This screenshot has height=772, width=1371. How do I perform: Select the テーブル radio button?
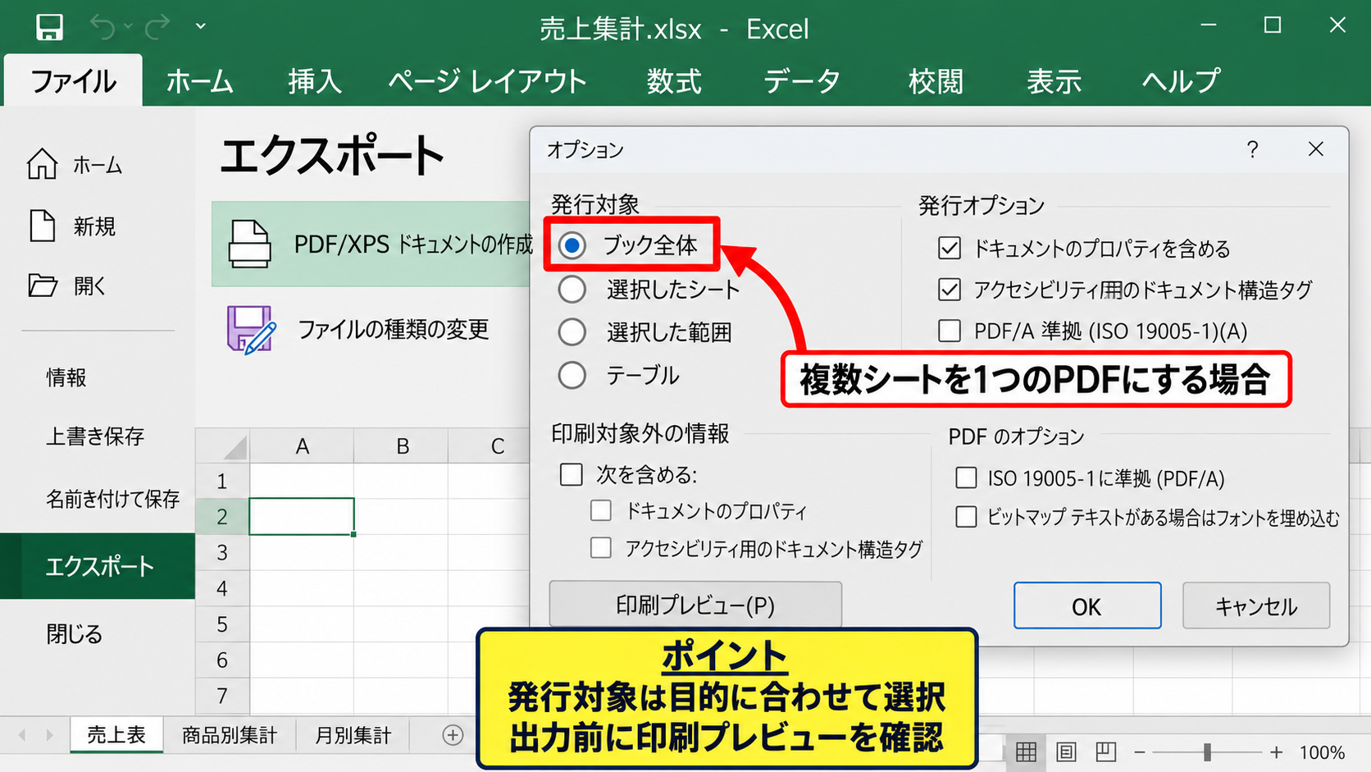(x=572, y=376)
